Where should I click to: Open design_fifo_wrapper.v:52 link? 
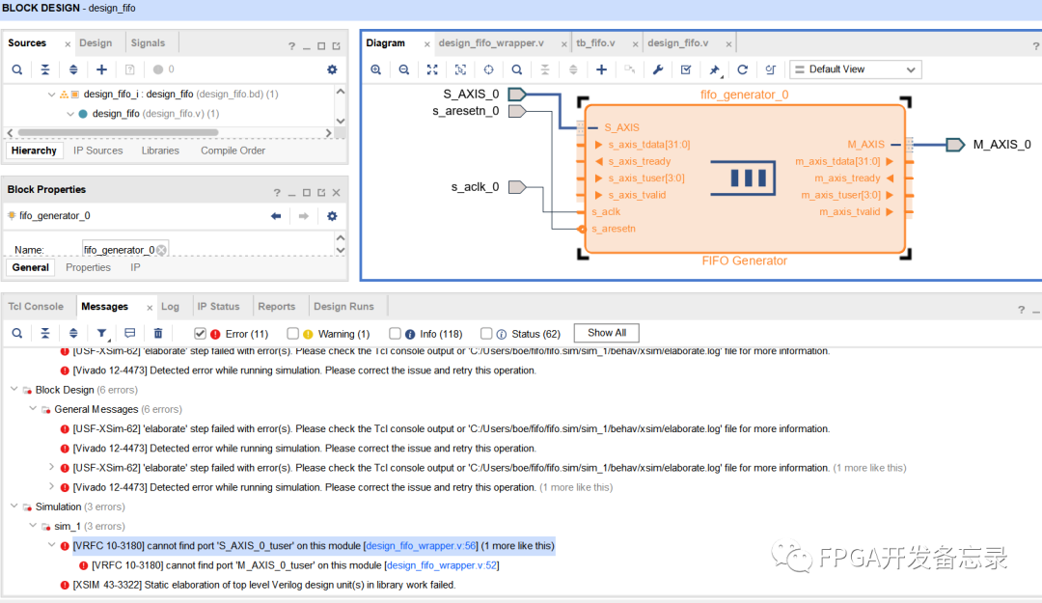pos(442,565)
